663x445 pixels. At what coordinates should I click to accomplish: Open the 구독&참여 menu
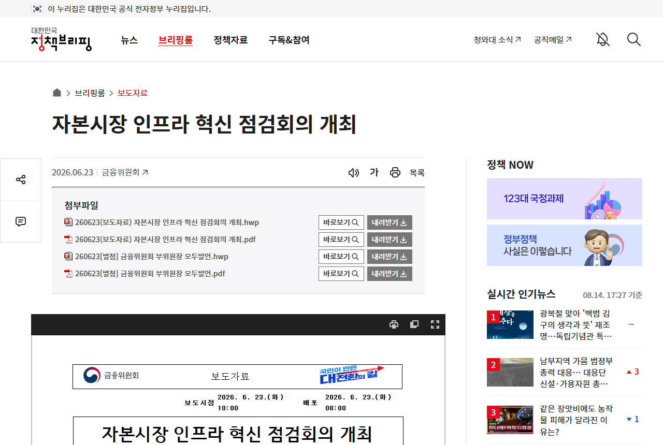click(x=289, y=40)
